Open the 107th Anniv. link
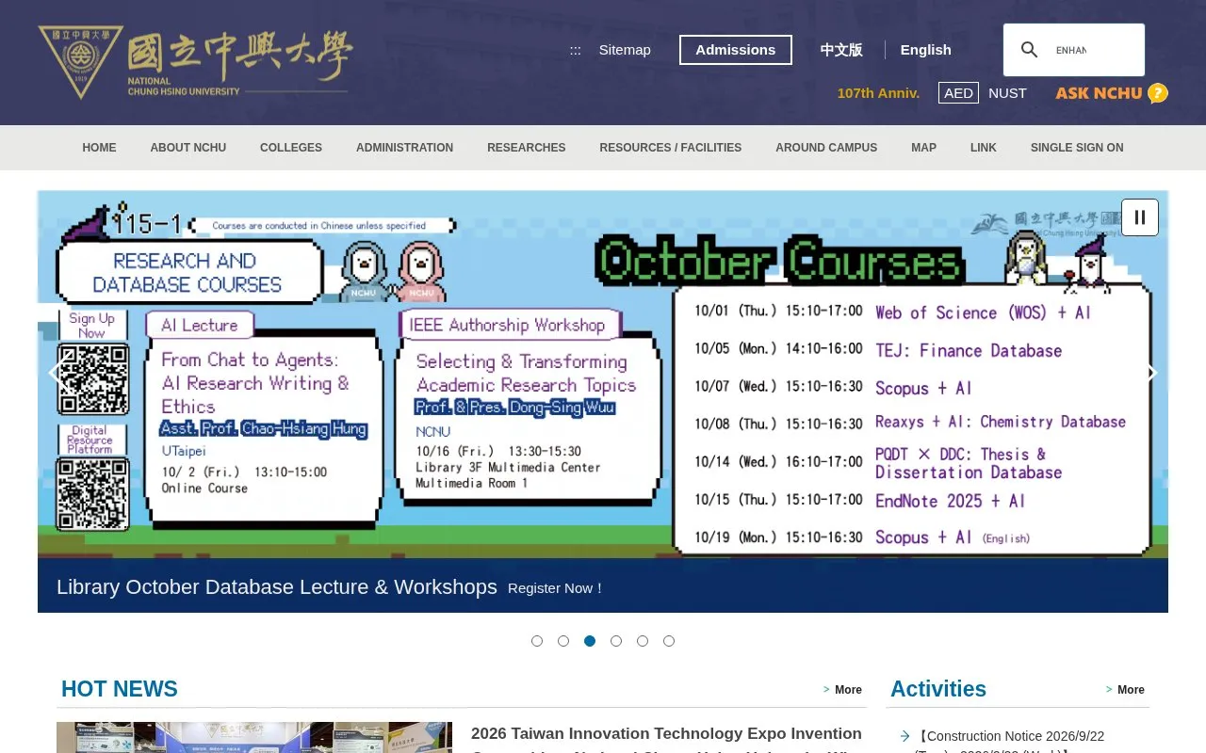 coord(878,93)
